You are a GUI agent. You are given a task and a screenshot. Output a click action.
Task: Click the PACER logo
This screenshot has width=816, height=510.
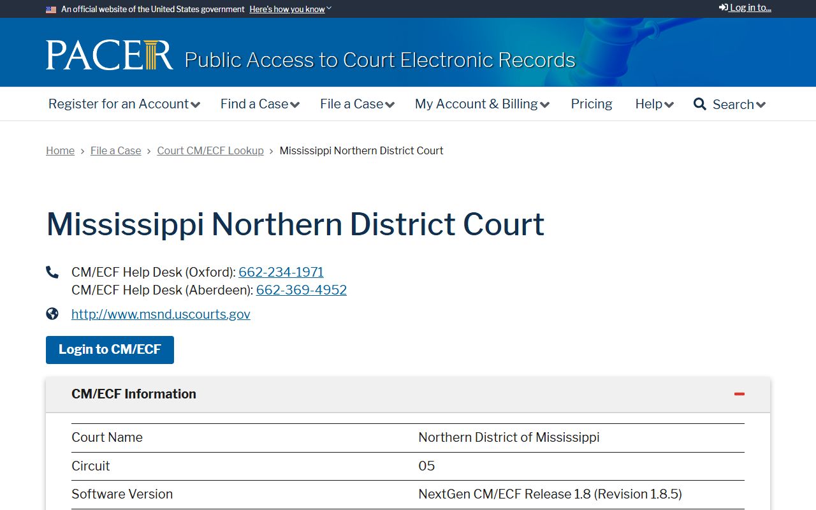tap(109, 55)
